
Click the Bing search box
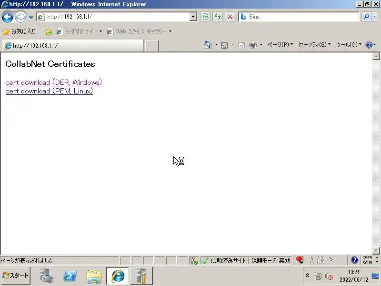[x=299, y=17]
